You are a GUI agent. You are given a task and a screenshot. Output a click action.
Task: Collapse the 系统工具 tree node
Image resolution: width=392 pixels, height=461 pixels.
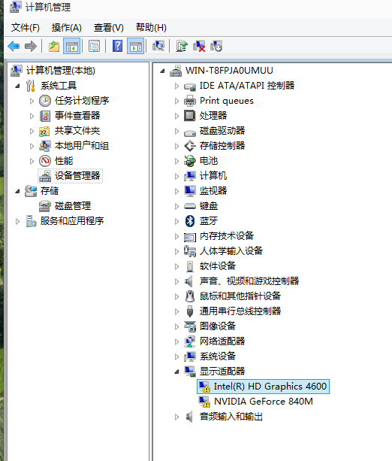[x=17, y=86]
